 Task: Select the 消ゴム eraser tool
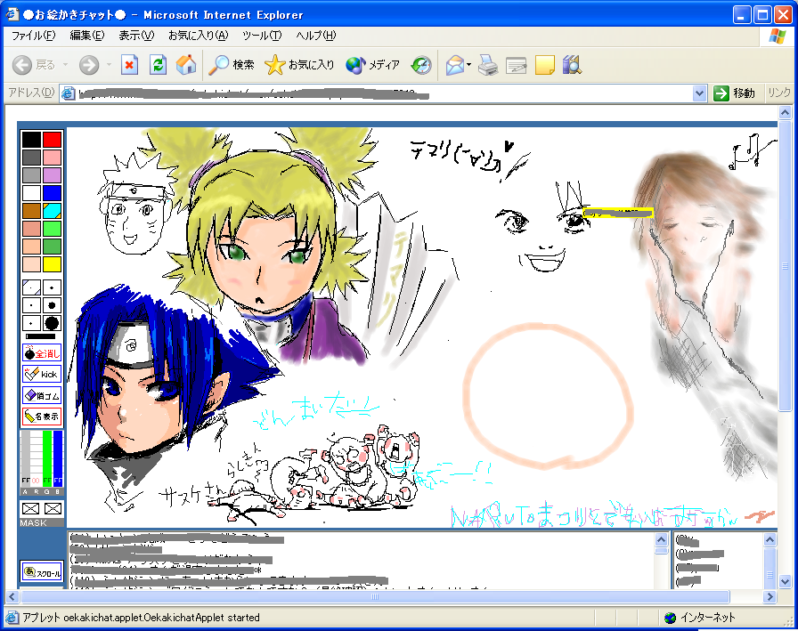(x=42, y=395)
